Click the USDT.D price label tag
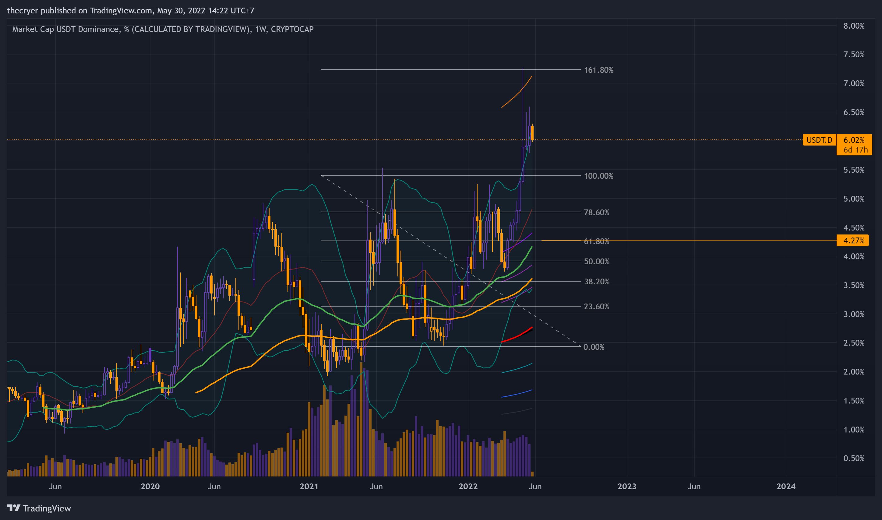Screen dimensions: 882x520 [819, 140]
